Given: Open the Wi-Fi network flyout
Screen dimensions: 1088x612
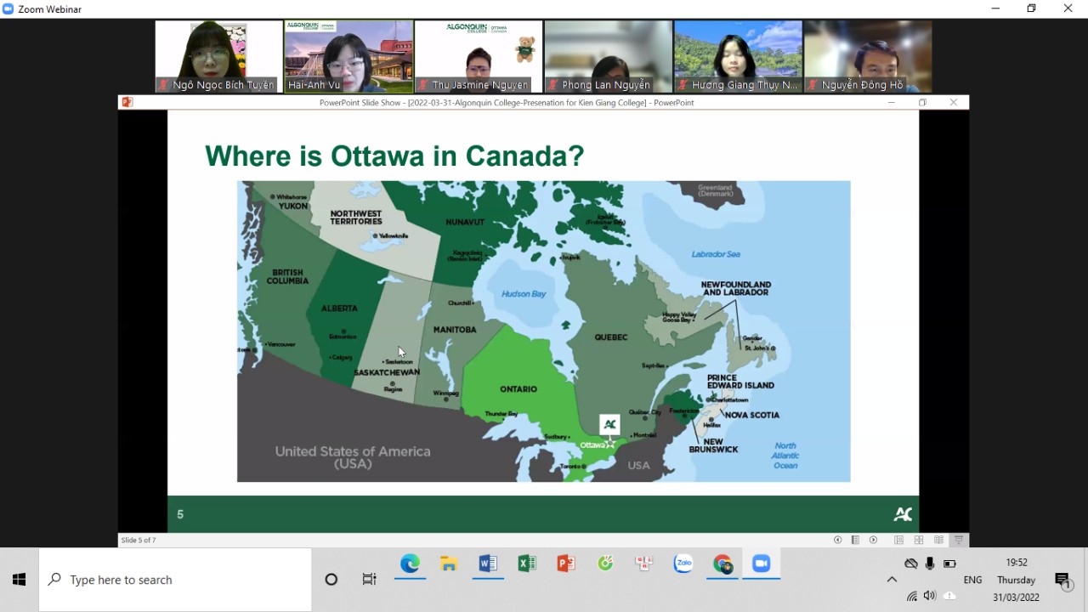Looking at the screenshot, I should point(911,596).
